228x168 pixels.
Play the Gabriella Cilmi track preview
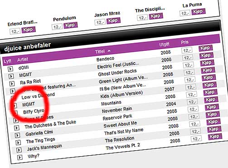coord(18,135)
